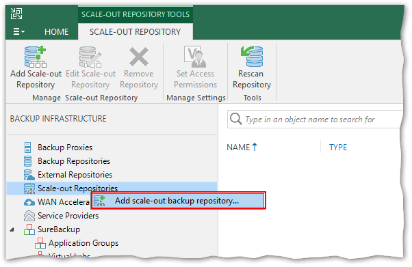Collapse the SureBackup tree node arrow
The height and width of the screenshot is (267, 412).
tap(12, 229)
